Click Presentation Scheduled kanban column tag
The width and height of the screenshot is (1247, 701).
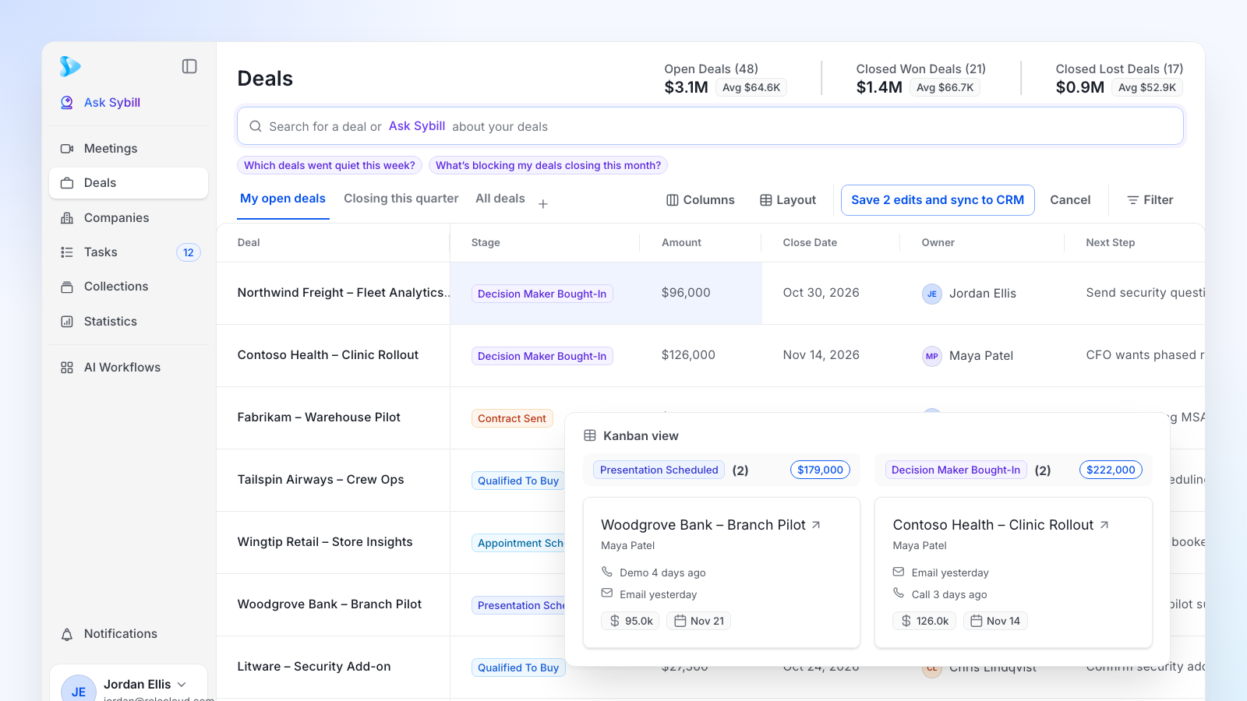659,470
